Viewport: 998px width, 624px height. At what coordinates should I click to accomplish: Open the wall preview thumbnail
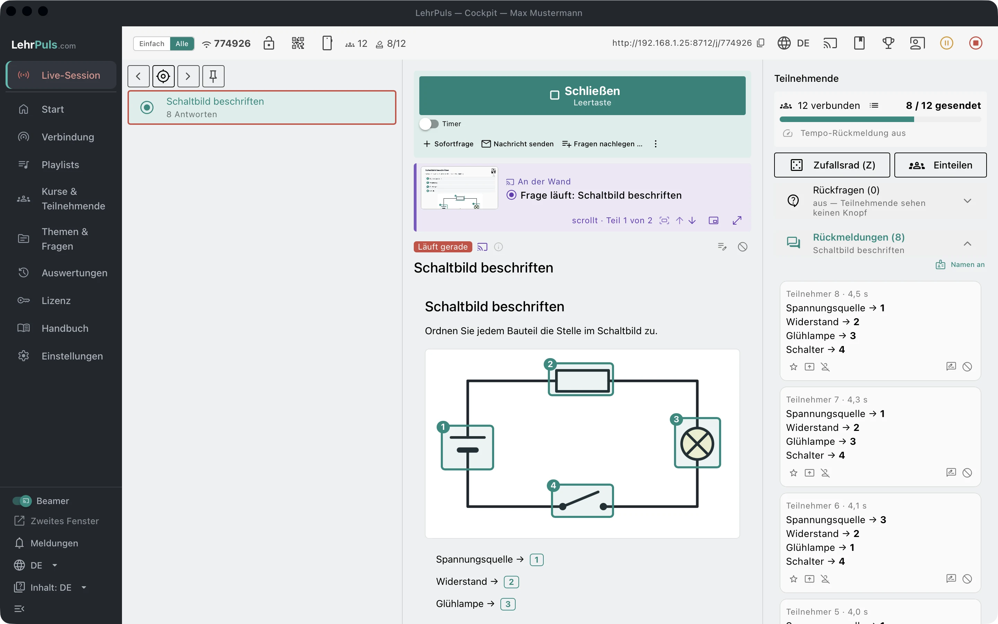tap(459, 188)
